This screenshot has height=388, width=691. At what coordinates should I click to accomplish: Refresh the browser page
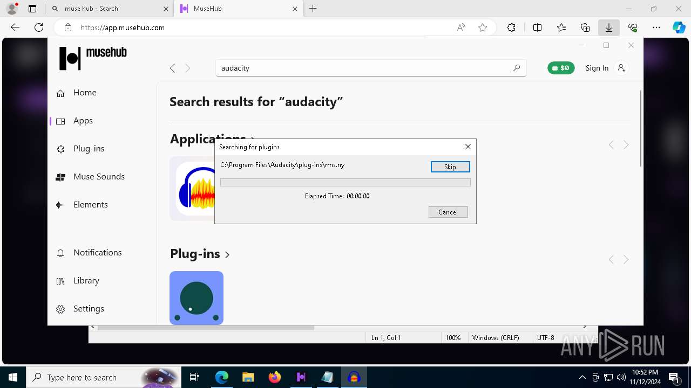(39, 27)
